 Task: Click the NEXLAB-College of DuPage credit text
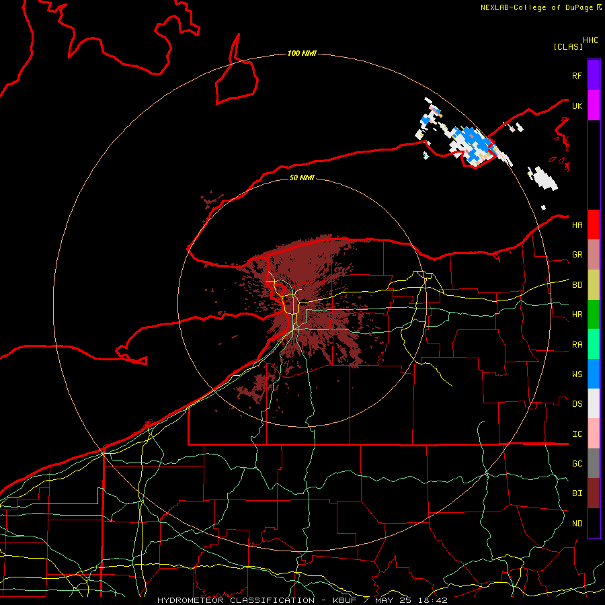(536, 7)
